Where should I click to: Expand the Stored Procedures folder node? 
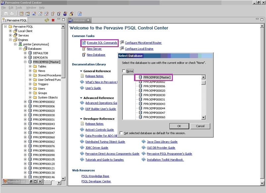coord(30,75)
